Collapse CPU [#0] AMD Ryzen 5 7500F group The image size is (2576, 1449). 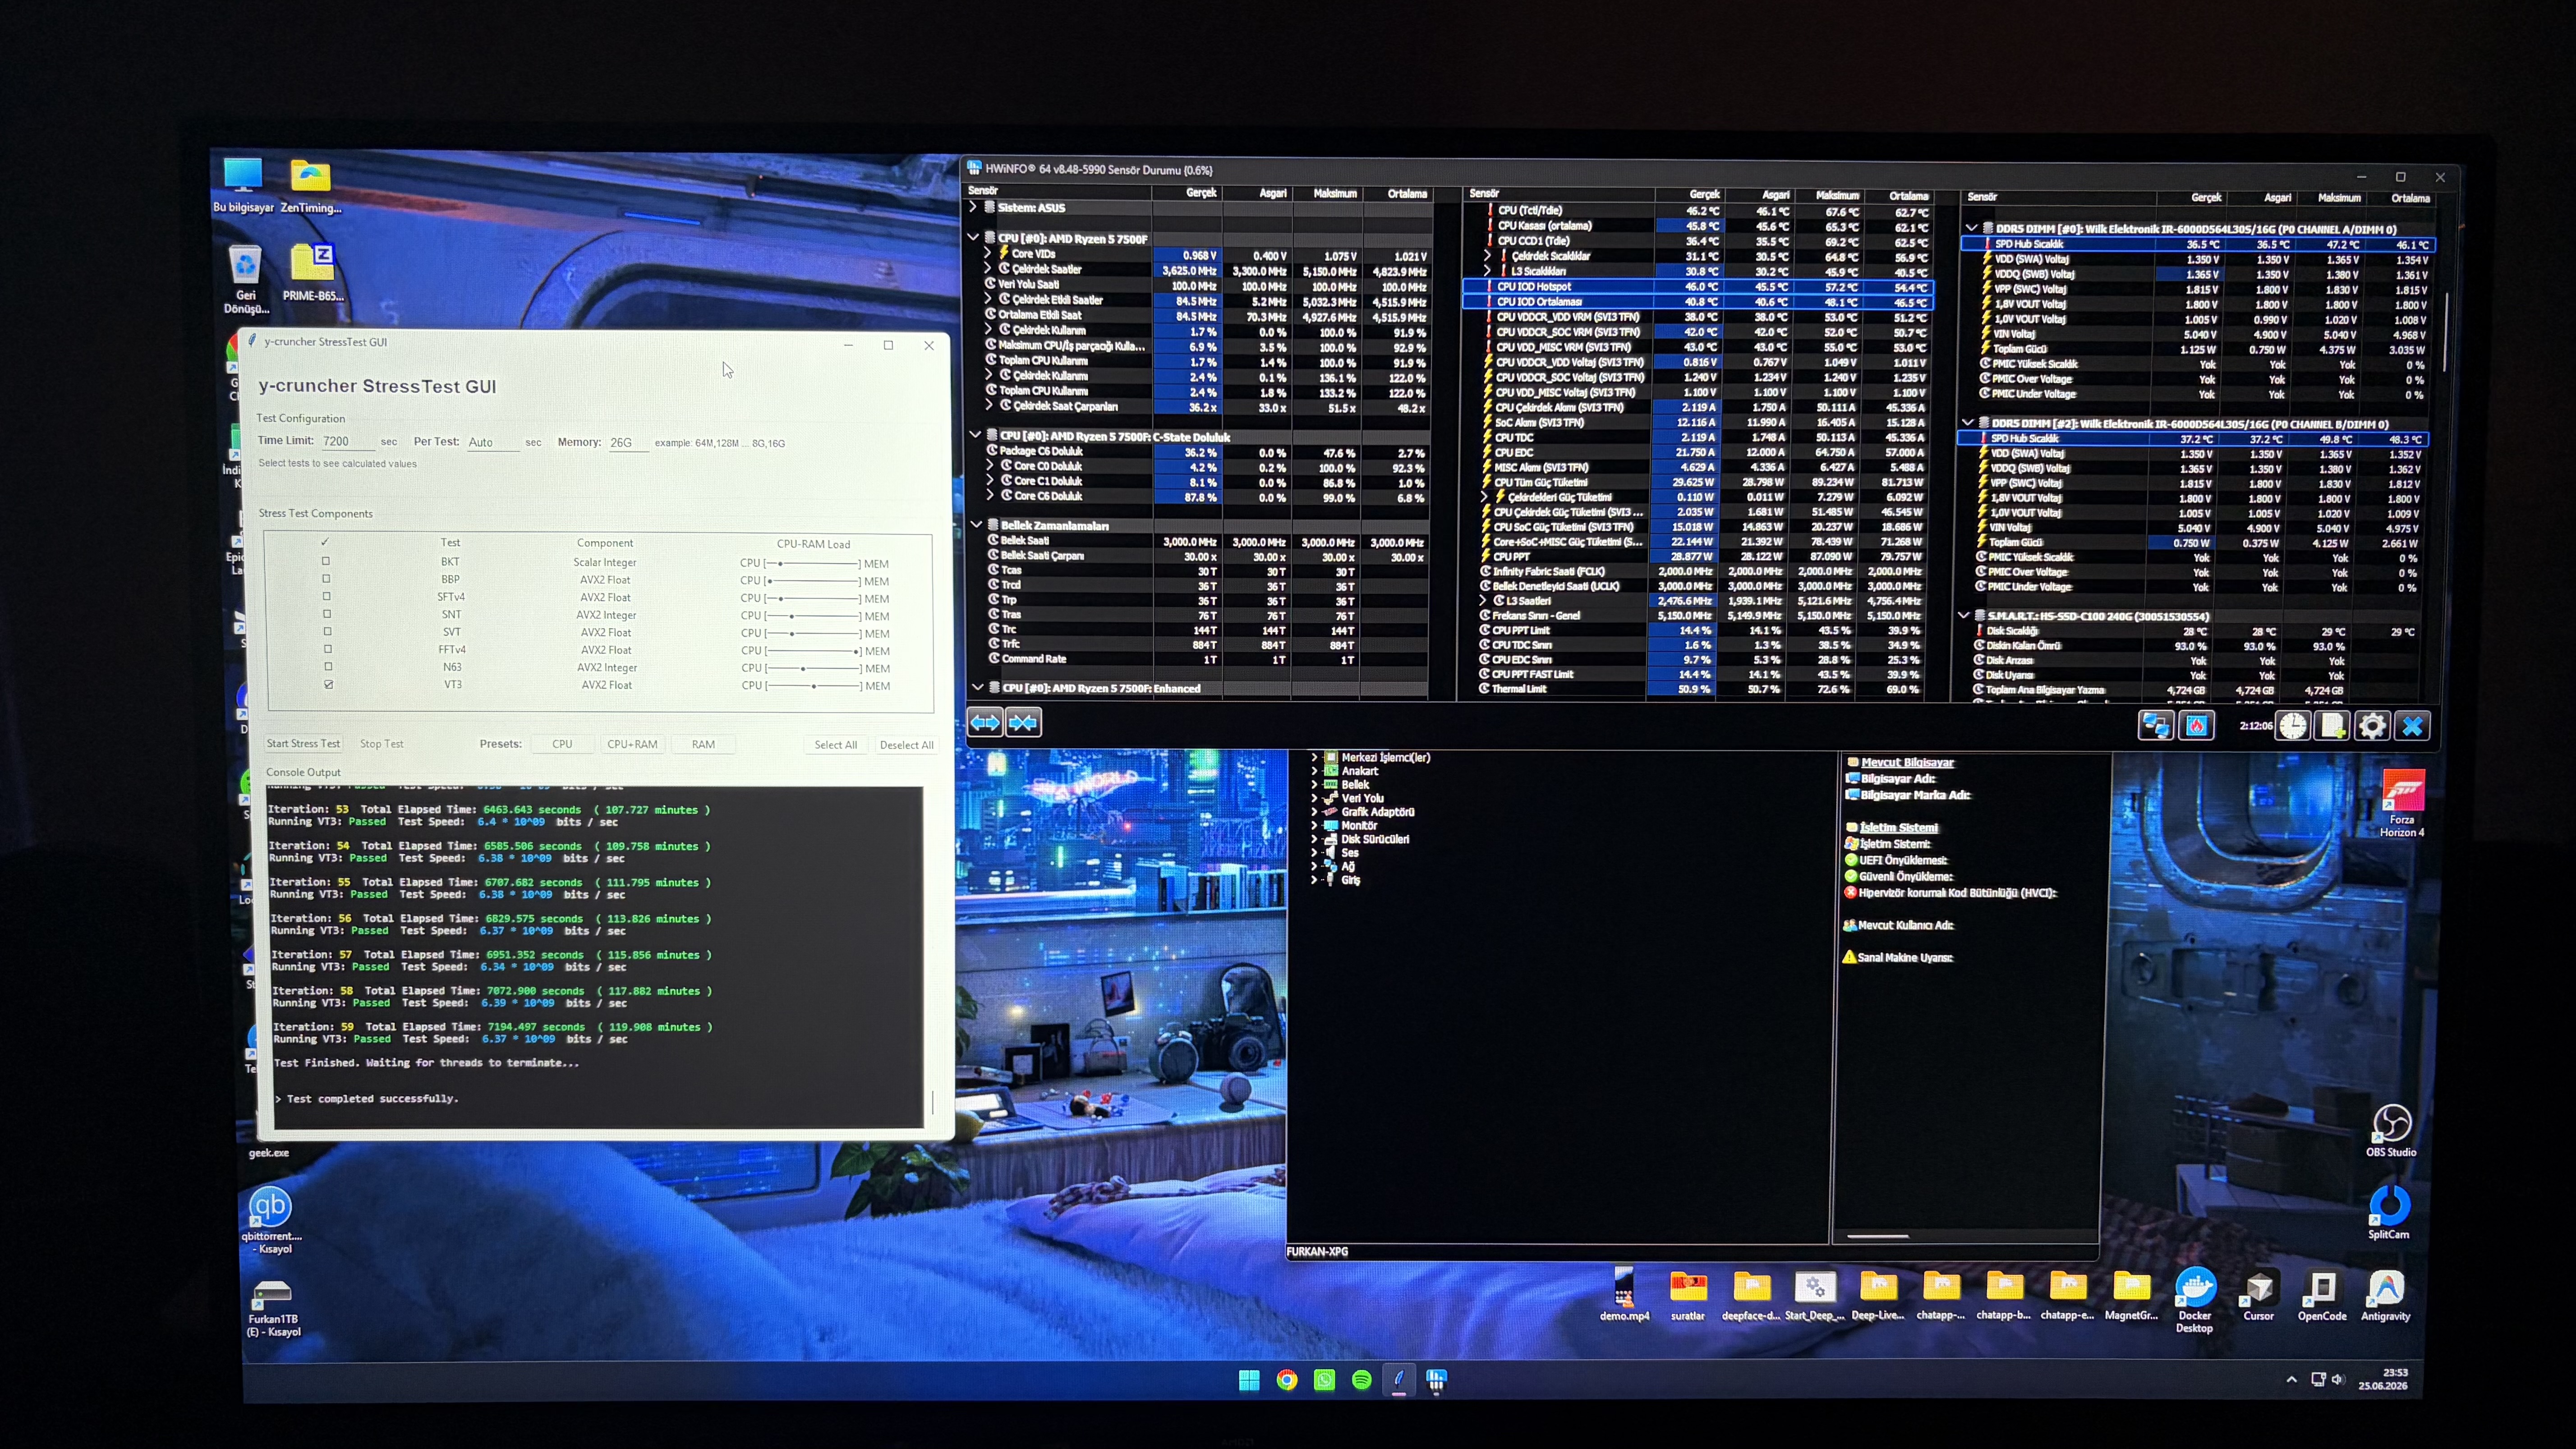pos(973,238)
